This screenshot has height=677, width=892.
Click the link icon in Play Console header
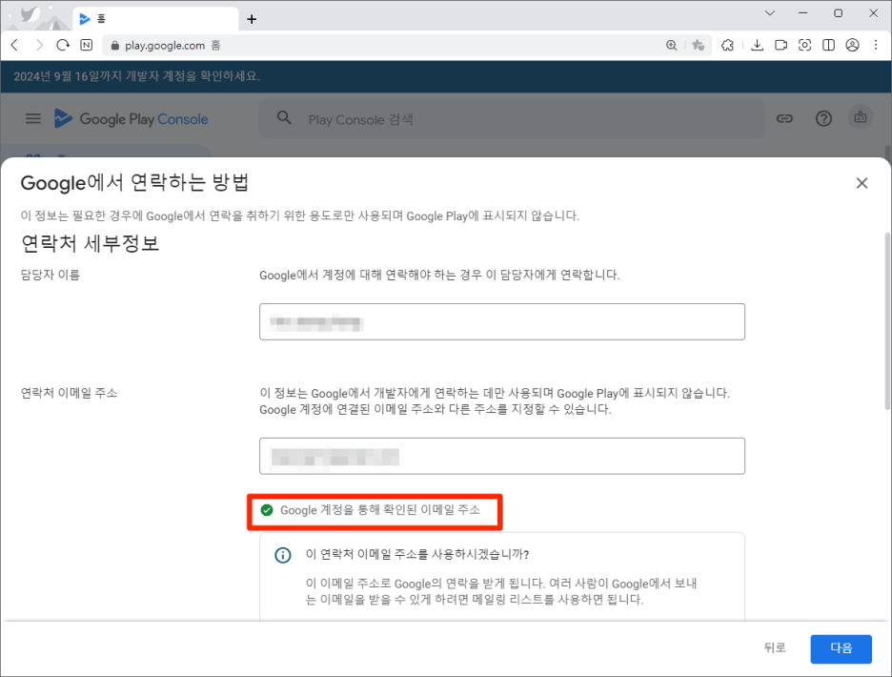[x=785, y=118]
